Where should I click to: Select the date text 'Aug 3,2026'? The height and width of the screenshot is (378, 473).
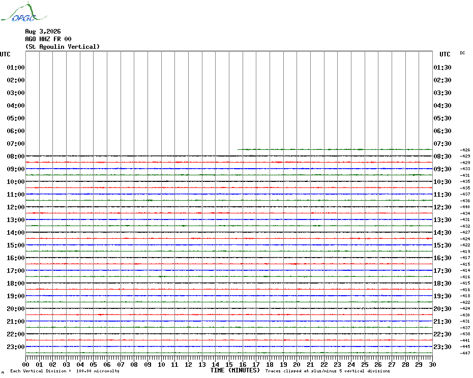(43, 31)
